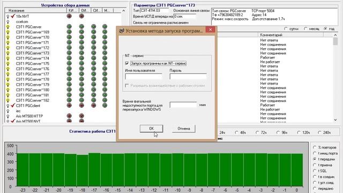343x193 pixels.
Task: Choose the % повторов statistic option
Action: point(315,147)
